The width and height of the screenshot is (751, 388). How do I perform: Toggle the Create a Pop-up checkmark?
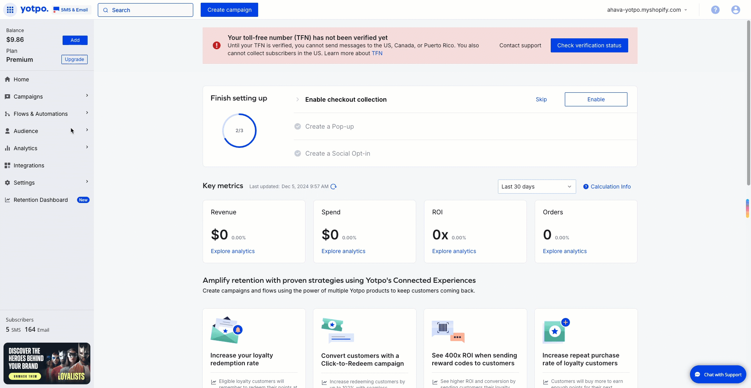click(x=298, y=126)
